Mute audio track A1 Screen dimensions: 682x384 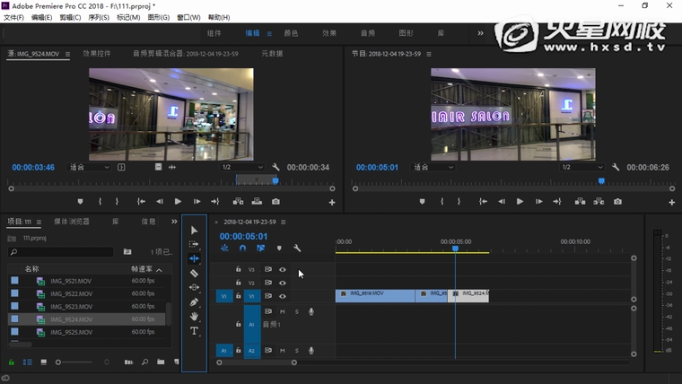coord(282,311)
